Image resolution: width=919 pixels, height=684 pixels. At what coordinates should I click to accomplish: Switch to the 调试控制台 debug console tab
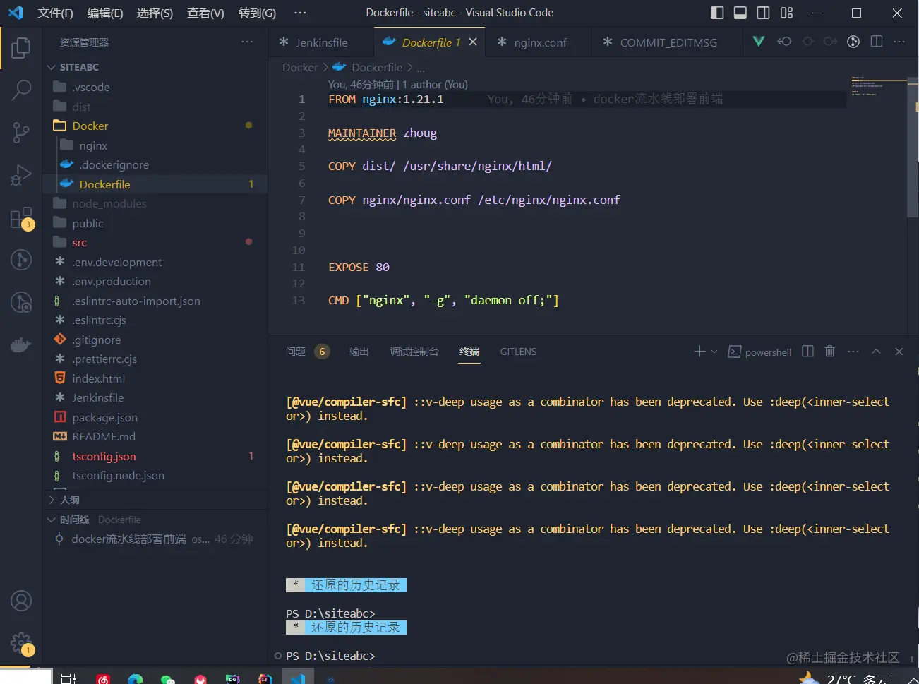point(414,352)
